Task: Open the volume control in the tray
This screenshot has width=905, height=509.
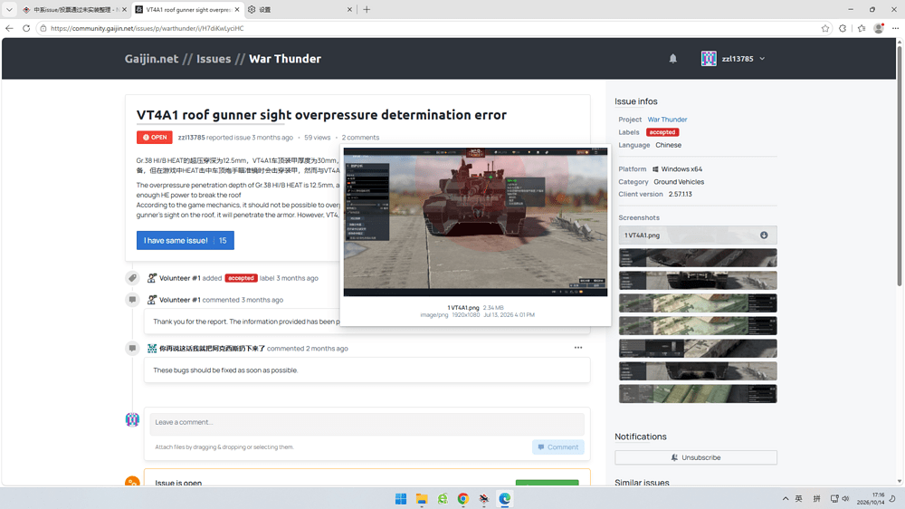Action: click(845, 499)
